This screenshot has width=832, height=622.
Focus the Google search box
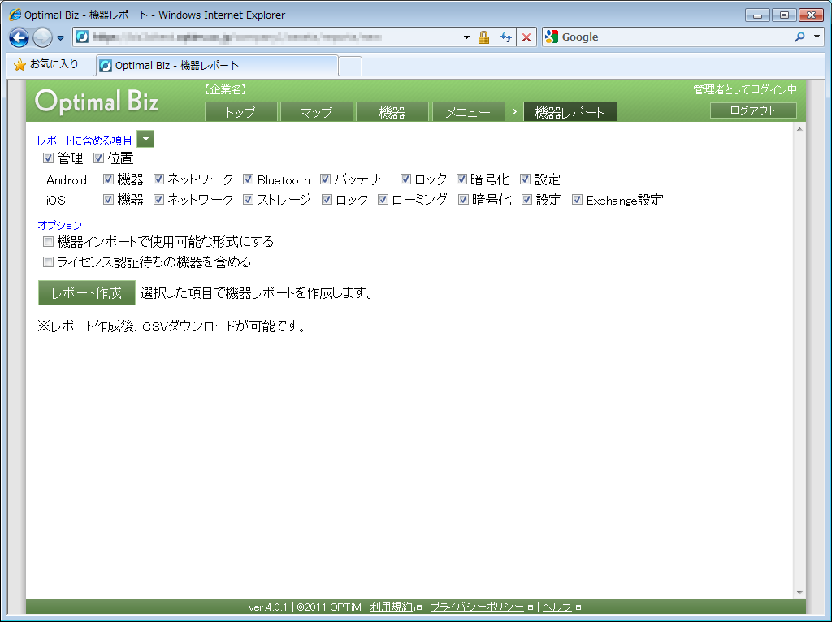pos(675,37)
